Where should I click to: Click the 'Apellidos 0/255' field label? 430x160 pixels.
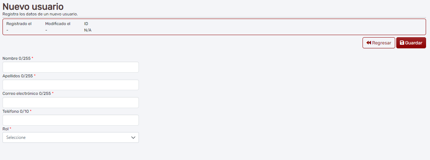coord(18,76)
